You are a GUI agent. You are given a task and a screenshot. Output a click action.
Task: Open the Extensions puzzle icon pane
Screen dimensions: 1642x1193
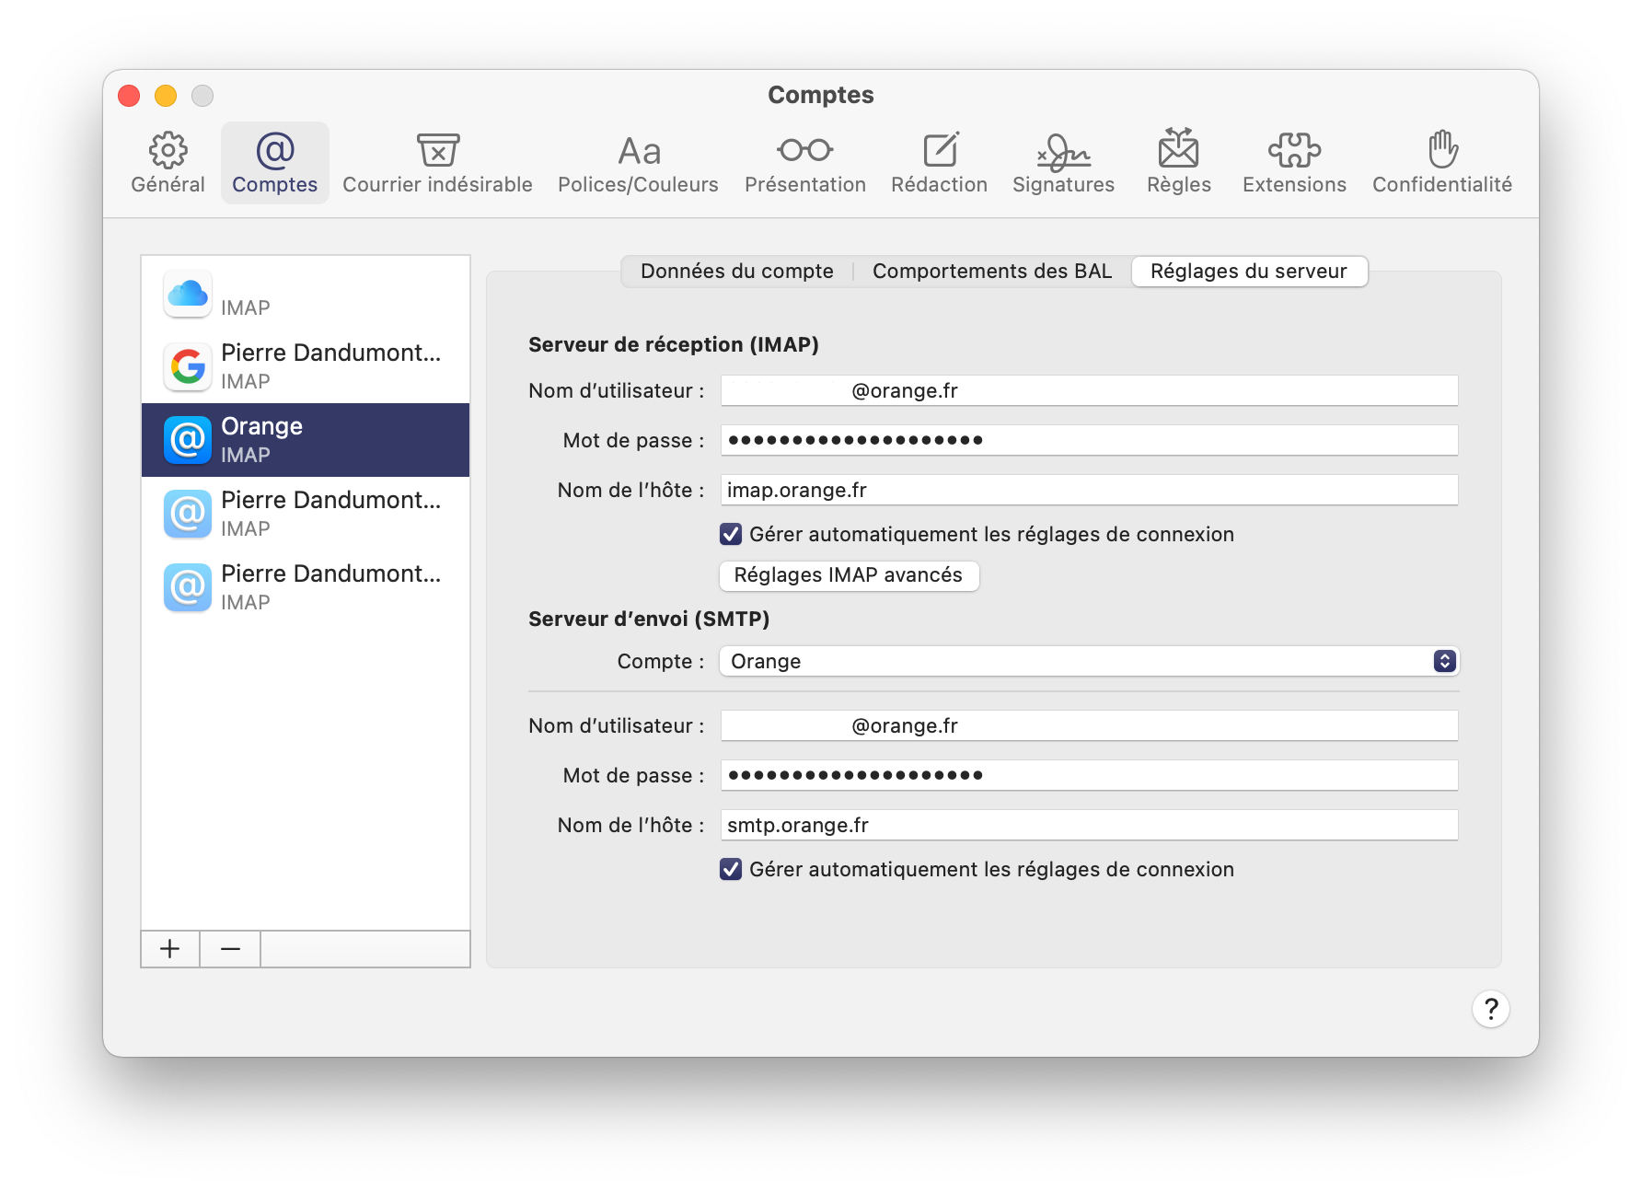click(1294, 163)
